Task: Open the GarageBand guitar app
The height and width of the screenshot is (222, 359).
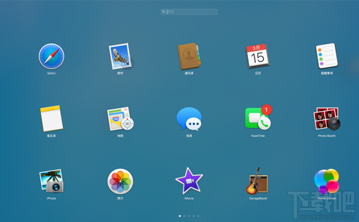Action: 257,181
